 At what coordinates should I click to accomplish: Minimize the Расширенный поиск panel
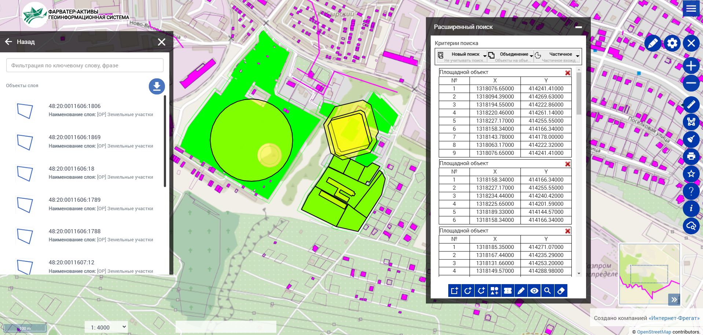[578, 27]
